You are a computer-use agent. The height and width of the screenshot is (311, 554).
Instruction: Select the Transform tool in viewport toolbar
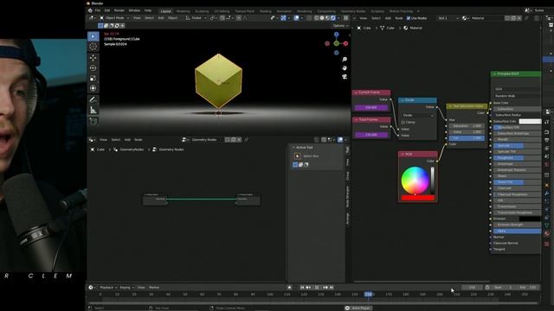[93, 88]
